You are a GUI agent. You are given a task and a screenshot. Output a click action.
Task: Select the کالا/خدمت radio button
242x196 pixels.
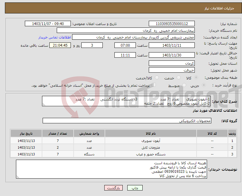tap(157, 78)
